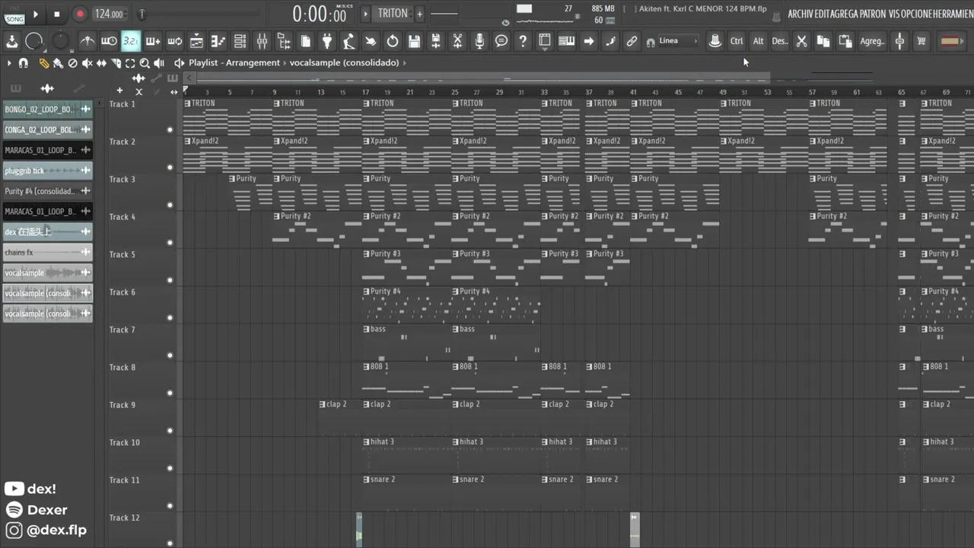The width and height of the screenshot is (974, 548).
Task: Open the tempo tapper icon
Action: 349,41
